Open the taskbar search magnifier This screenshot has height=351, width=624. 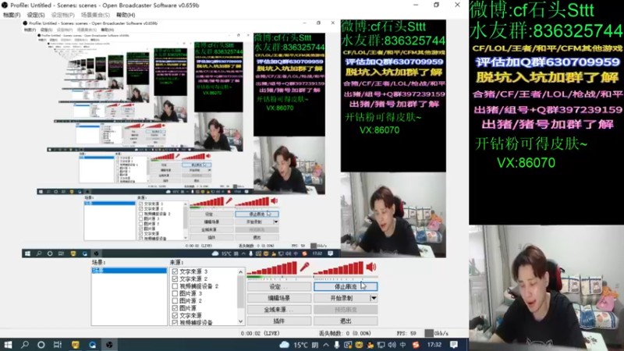[25, 345]
